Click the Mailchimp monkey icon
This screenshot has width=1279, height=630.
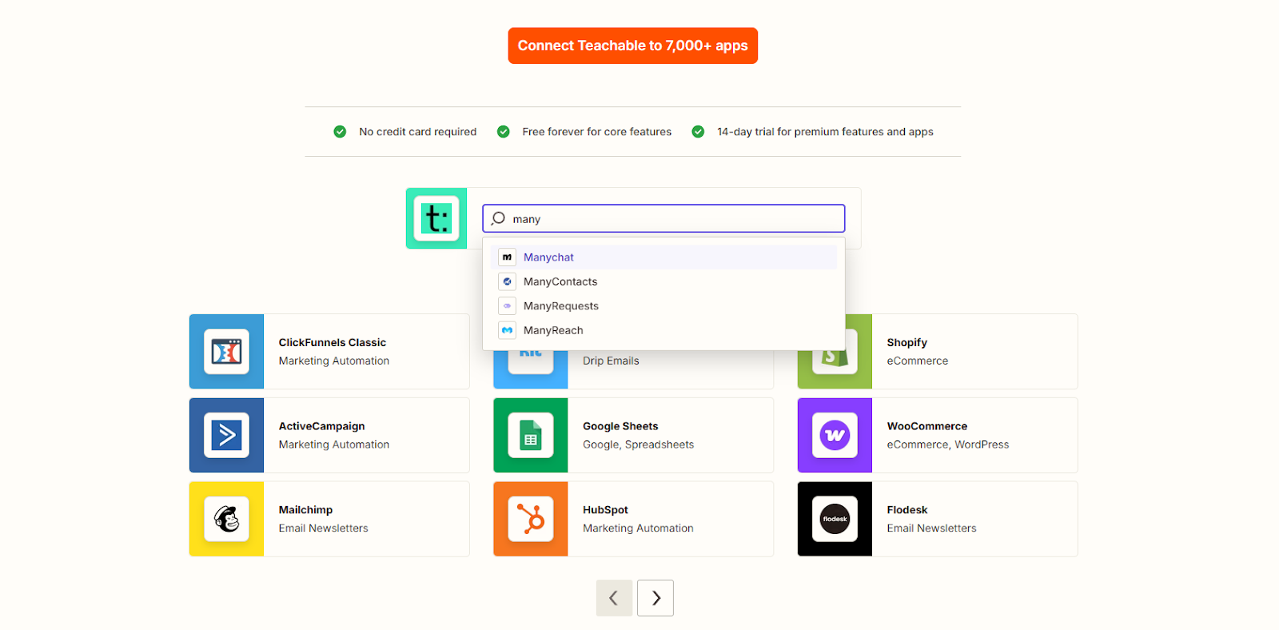[227, 519]
